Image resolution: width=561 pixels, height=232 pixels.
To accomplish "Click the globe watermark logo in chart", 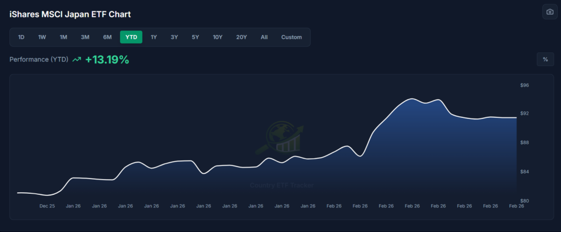I will (280, 137).
